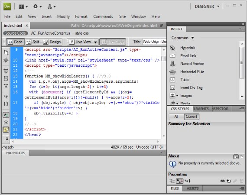Click Insert Div Tag icon

point(172,88)
